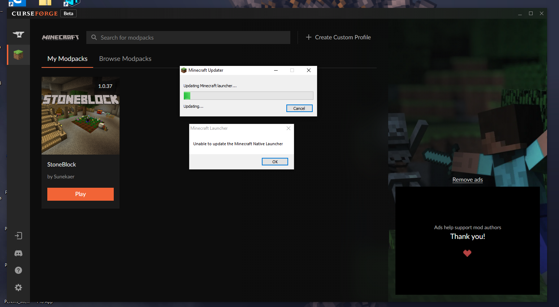Viewport: 559px width, 307px height.
Task: Click the Updating Minecraft launcher progress bar
Action: pyautogui.click(x=248, y=95)
